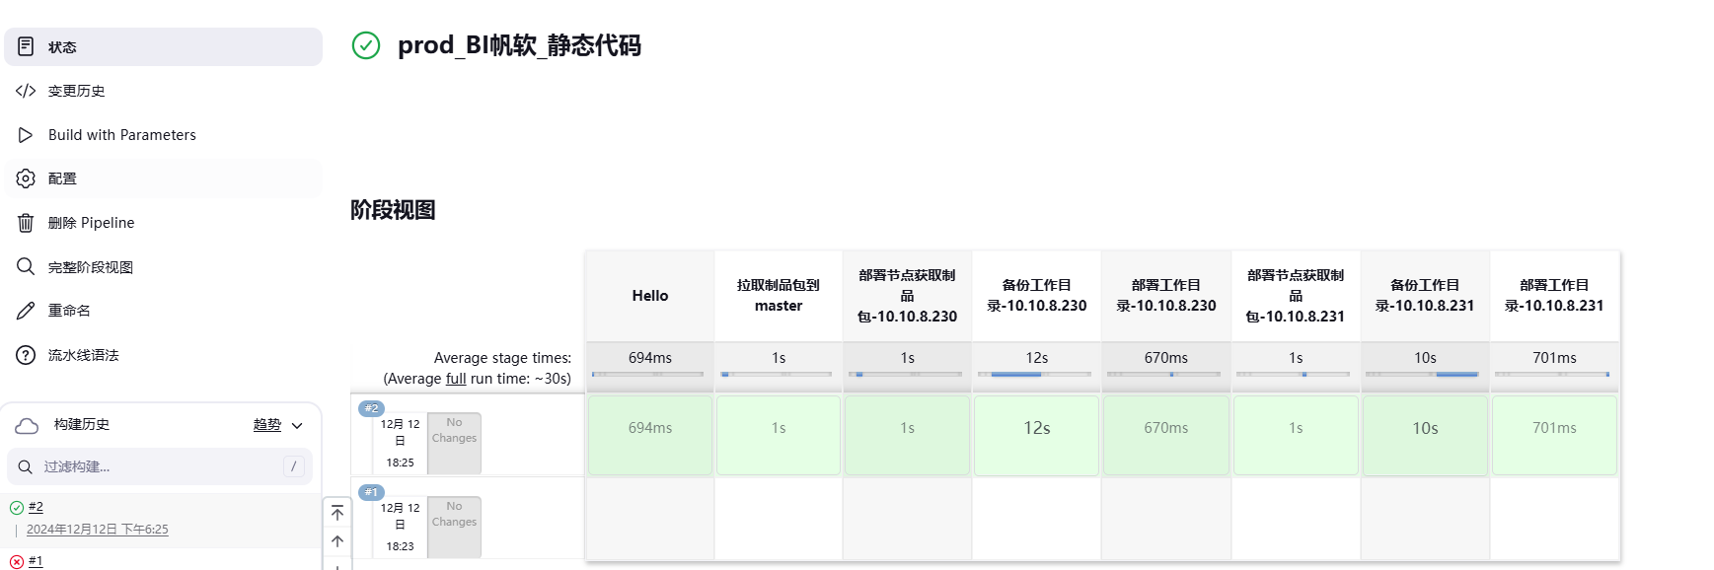
Task: Click No Changes box for build #1
Action: (454, 527)
